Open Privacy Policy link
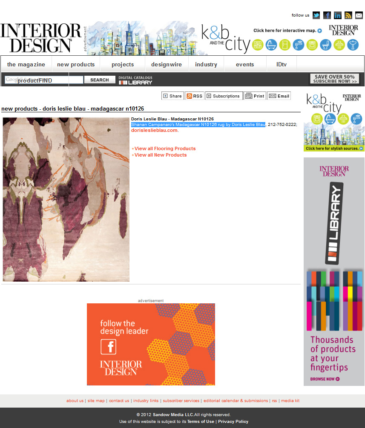Screen dimensions: 365x428 pyautogui.click(x=233, y=422)
